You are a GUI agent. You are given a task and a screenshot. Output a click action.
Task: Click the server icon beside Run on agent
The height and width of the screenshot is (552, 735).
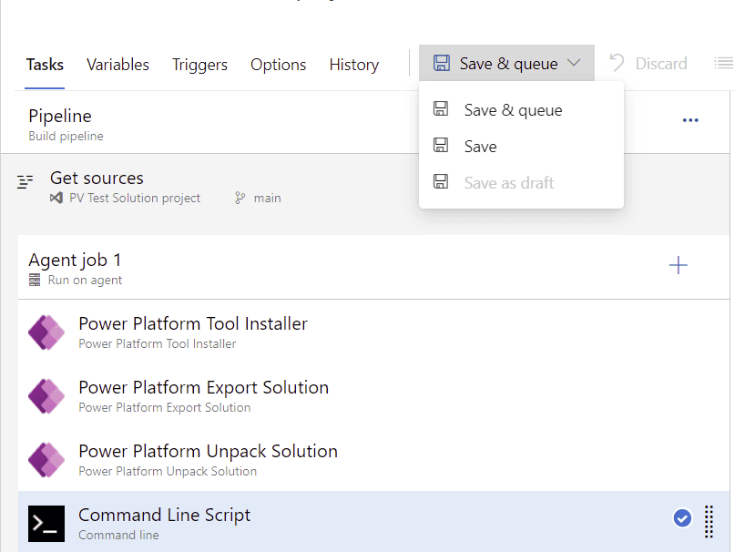point(35,280)
